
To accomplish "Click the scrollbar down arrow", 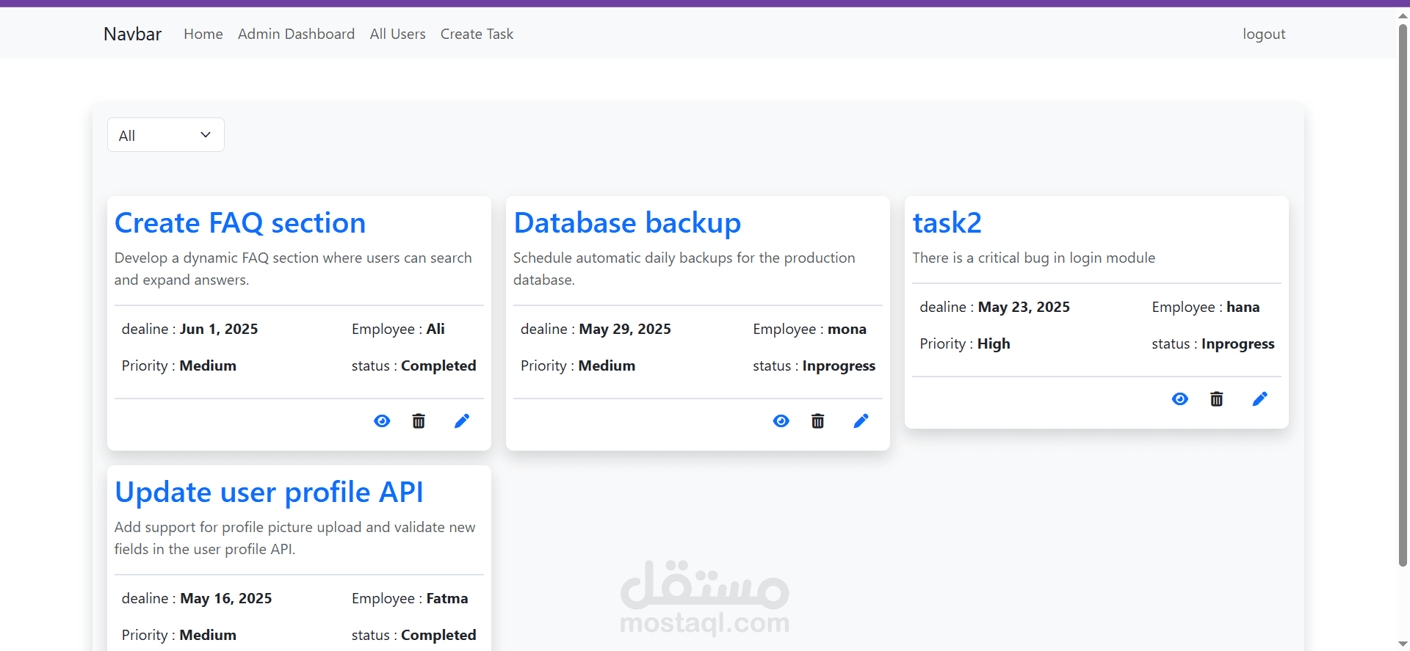I will [1403, 644].
